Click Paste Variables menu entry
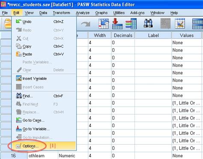Screen dimensions: 203x159 [44, 62]
